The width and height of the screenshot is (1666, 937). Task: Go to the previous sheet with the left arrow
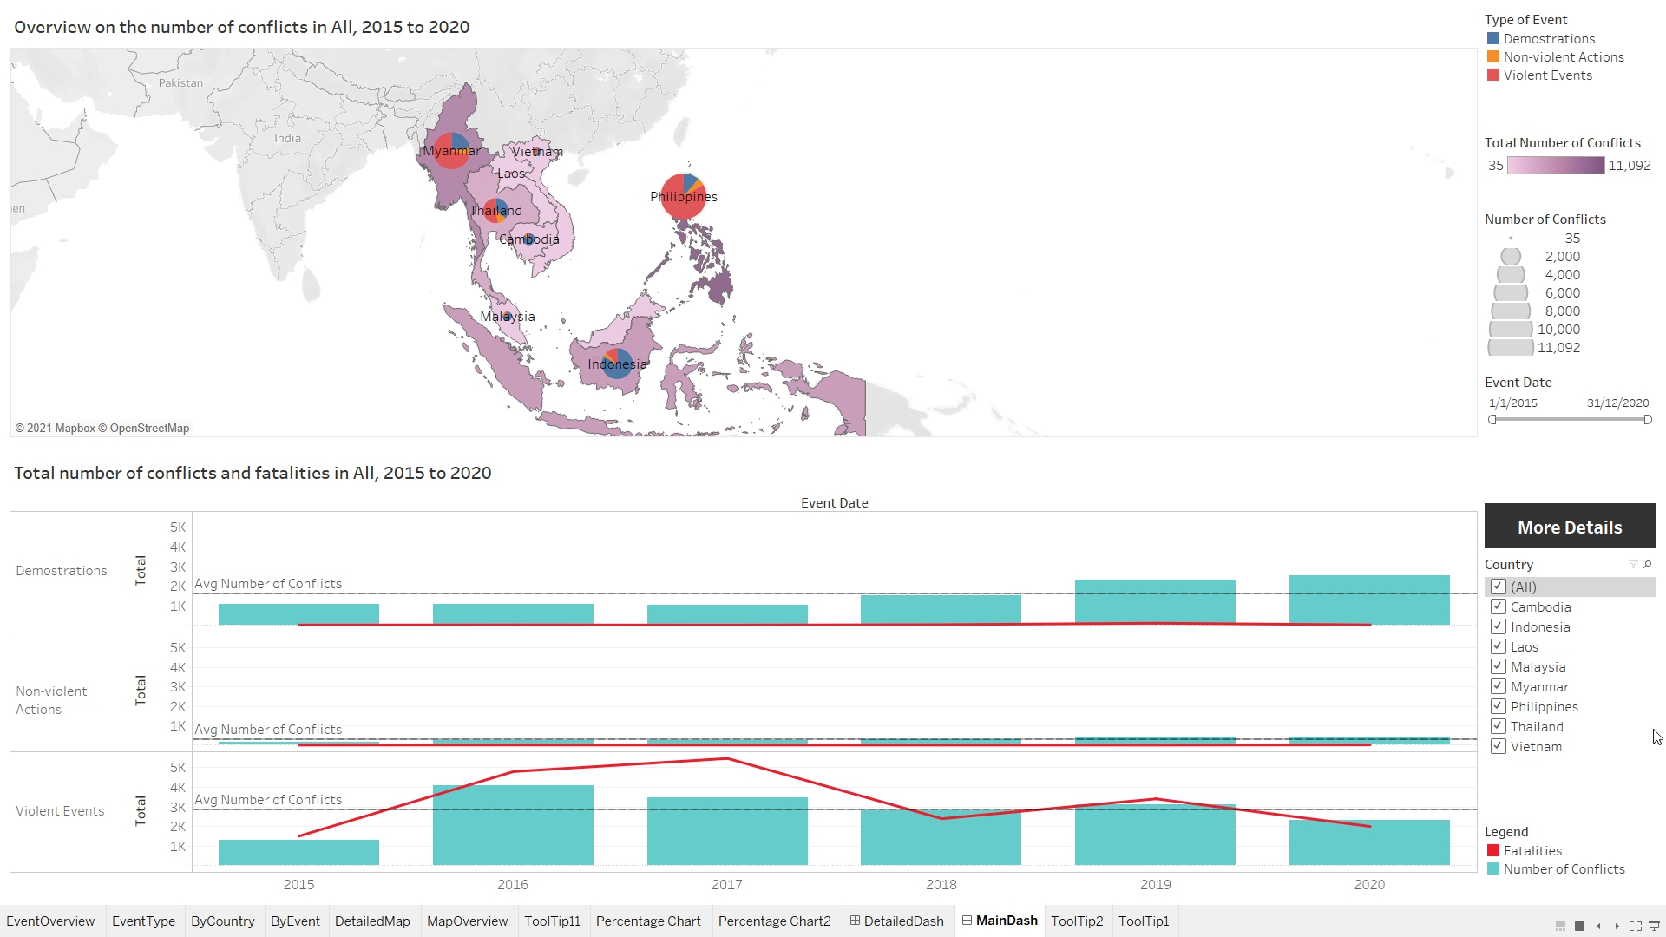click(1599, 927)
